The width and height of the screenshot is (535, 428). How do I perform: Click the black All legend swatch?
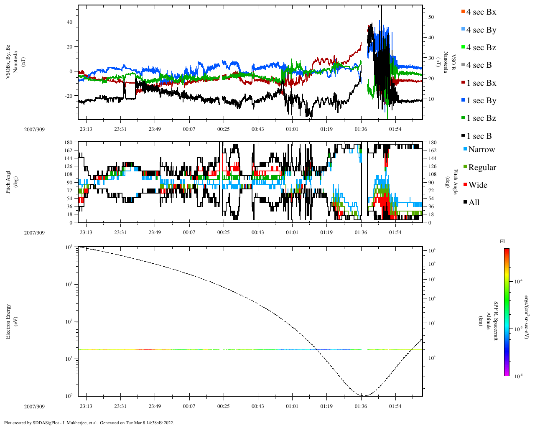pos(465,202)
